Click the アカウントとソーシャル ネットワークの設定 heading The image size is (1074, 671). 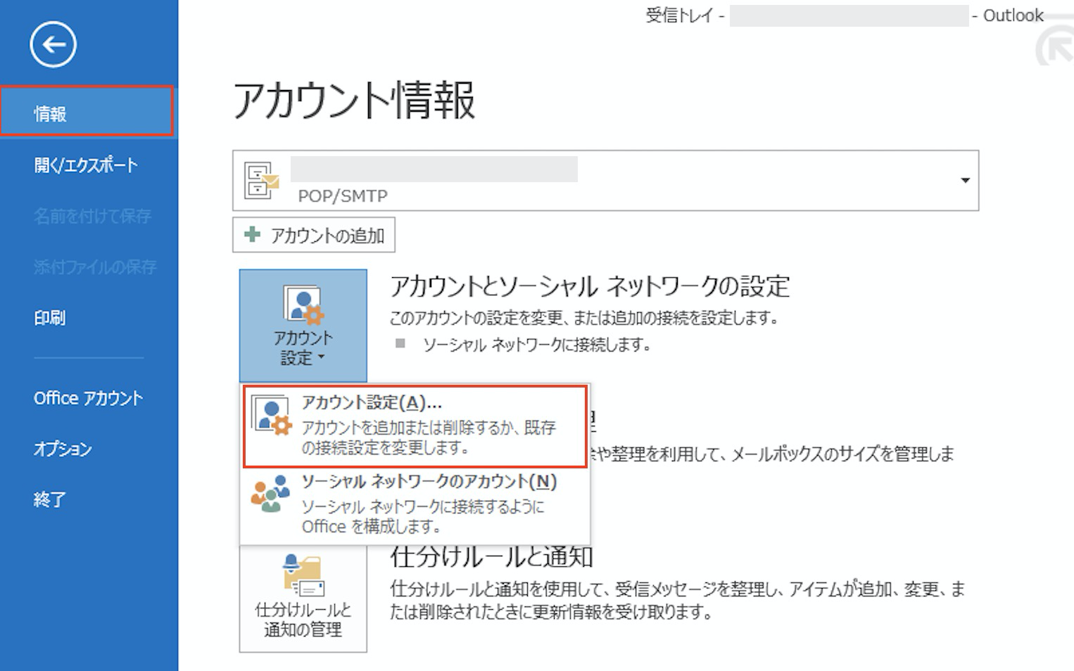(x=590, y=286)
